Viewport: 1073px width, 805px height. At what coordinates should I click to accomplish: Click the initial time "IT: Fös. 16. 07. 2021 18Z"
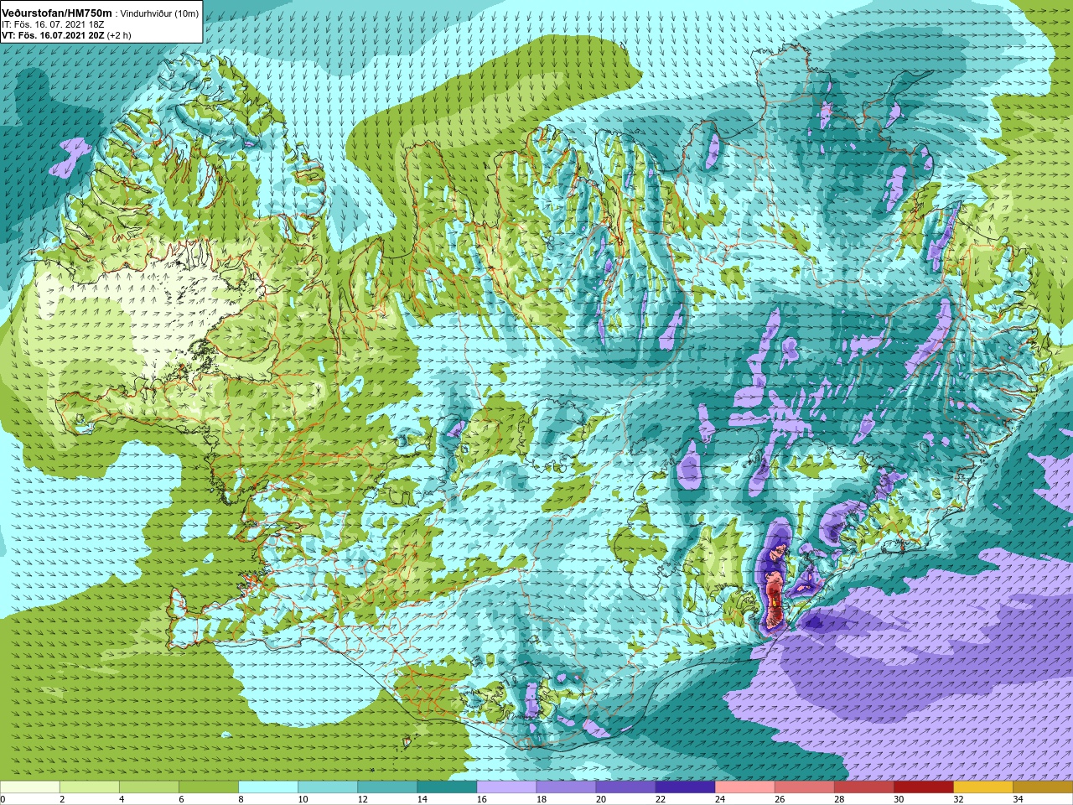pos(51,25)
